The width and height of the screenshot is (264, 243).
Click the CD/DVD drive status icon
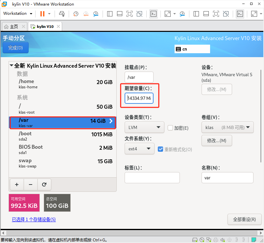202,240
